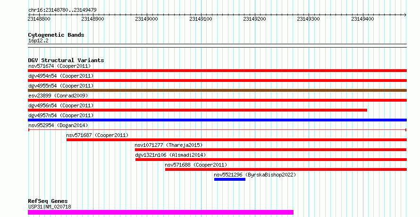Click the Cytogenetic Bands track heading
420x217 pixels.
(x=56, y=35)
